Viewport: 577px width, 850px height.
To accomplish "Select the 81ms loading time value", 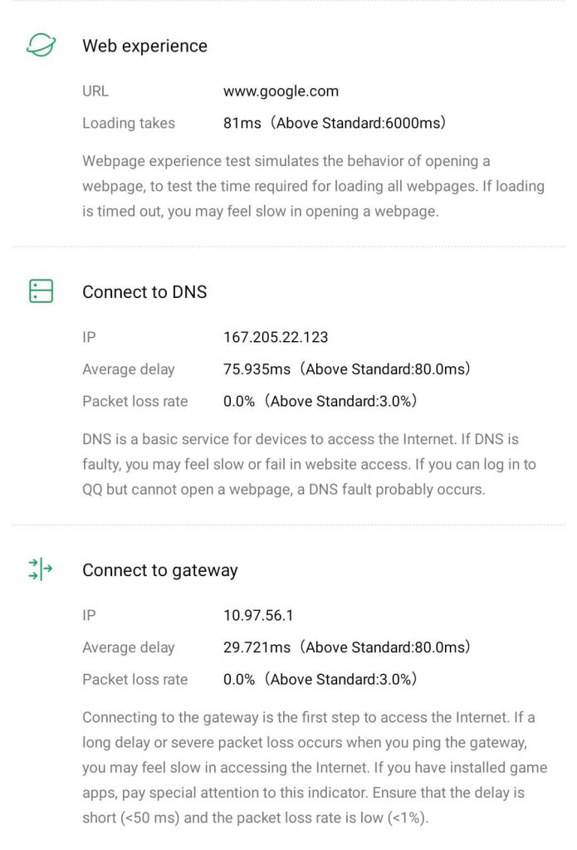I will 242,123.
